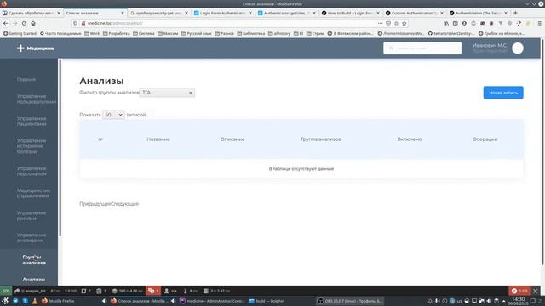Click the shield tracking protection icon

76,23
